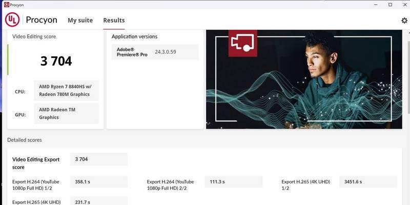This screenshot has width=410, height=205.
Task: Click the UL Procyon logo
Action: click(12, 19)
